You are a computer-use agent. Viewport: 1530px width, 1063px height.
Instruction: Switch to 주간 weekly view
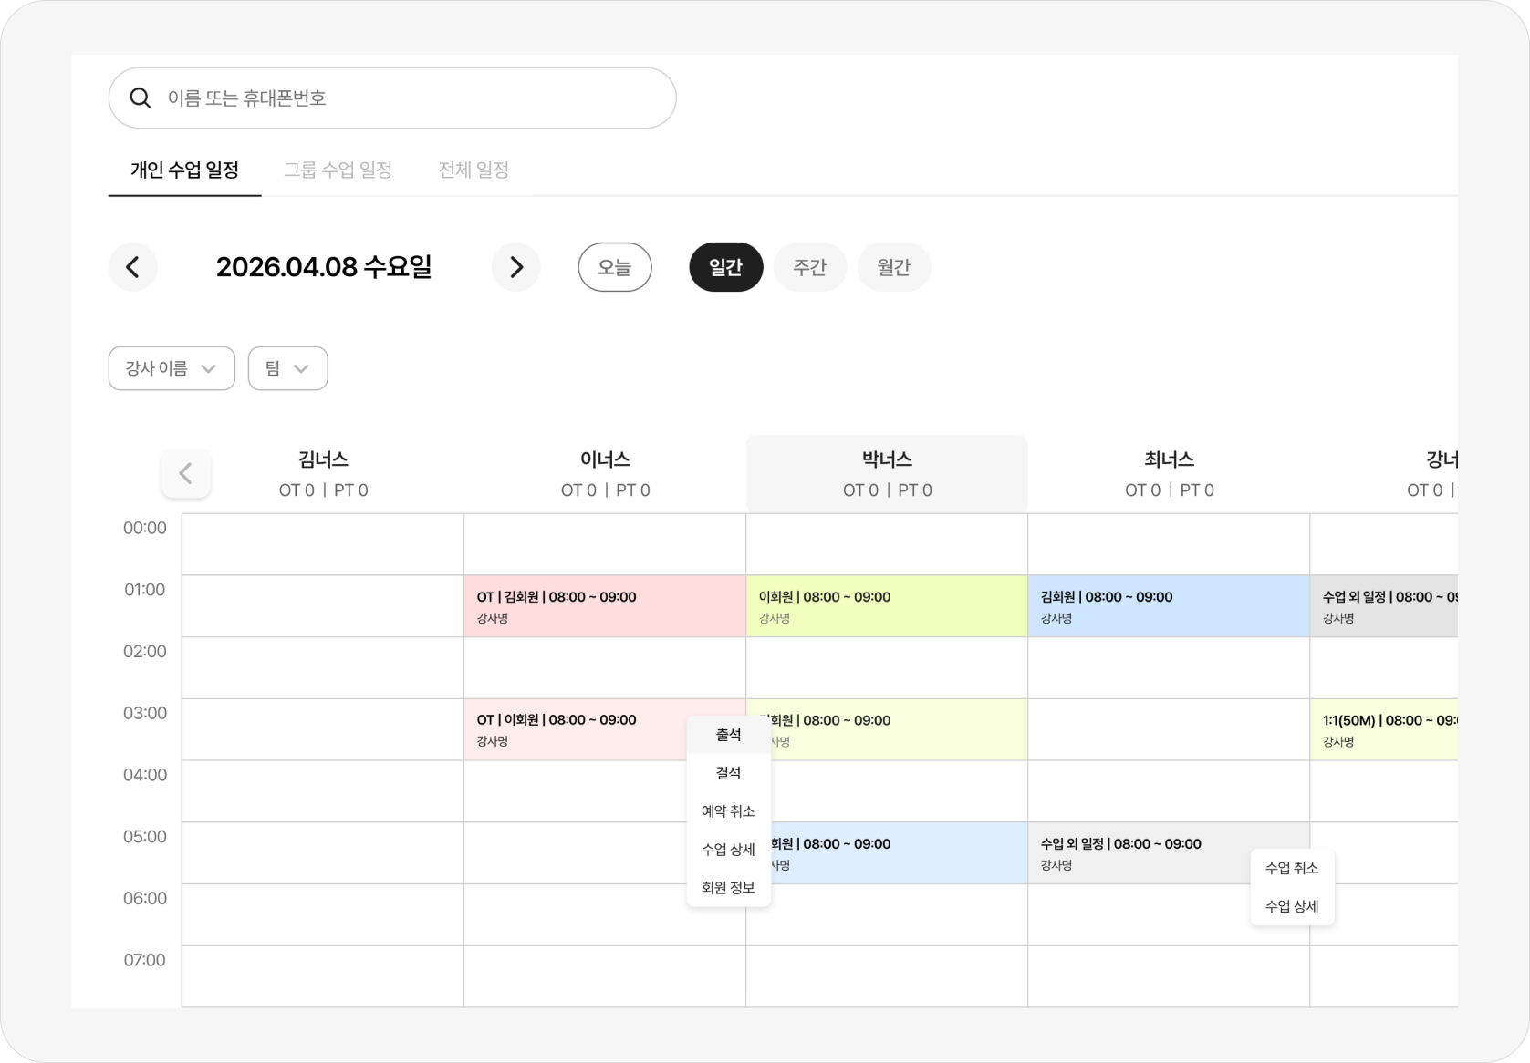(809, 267)
